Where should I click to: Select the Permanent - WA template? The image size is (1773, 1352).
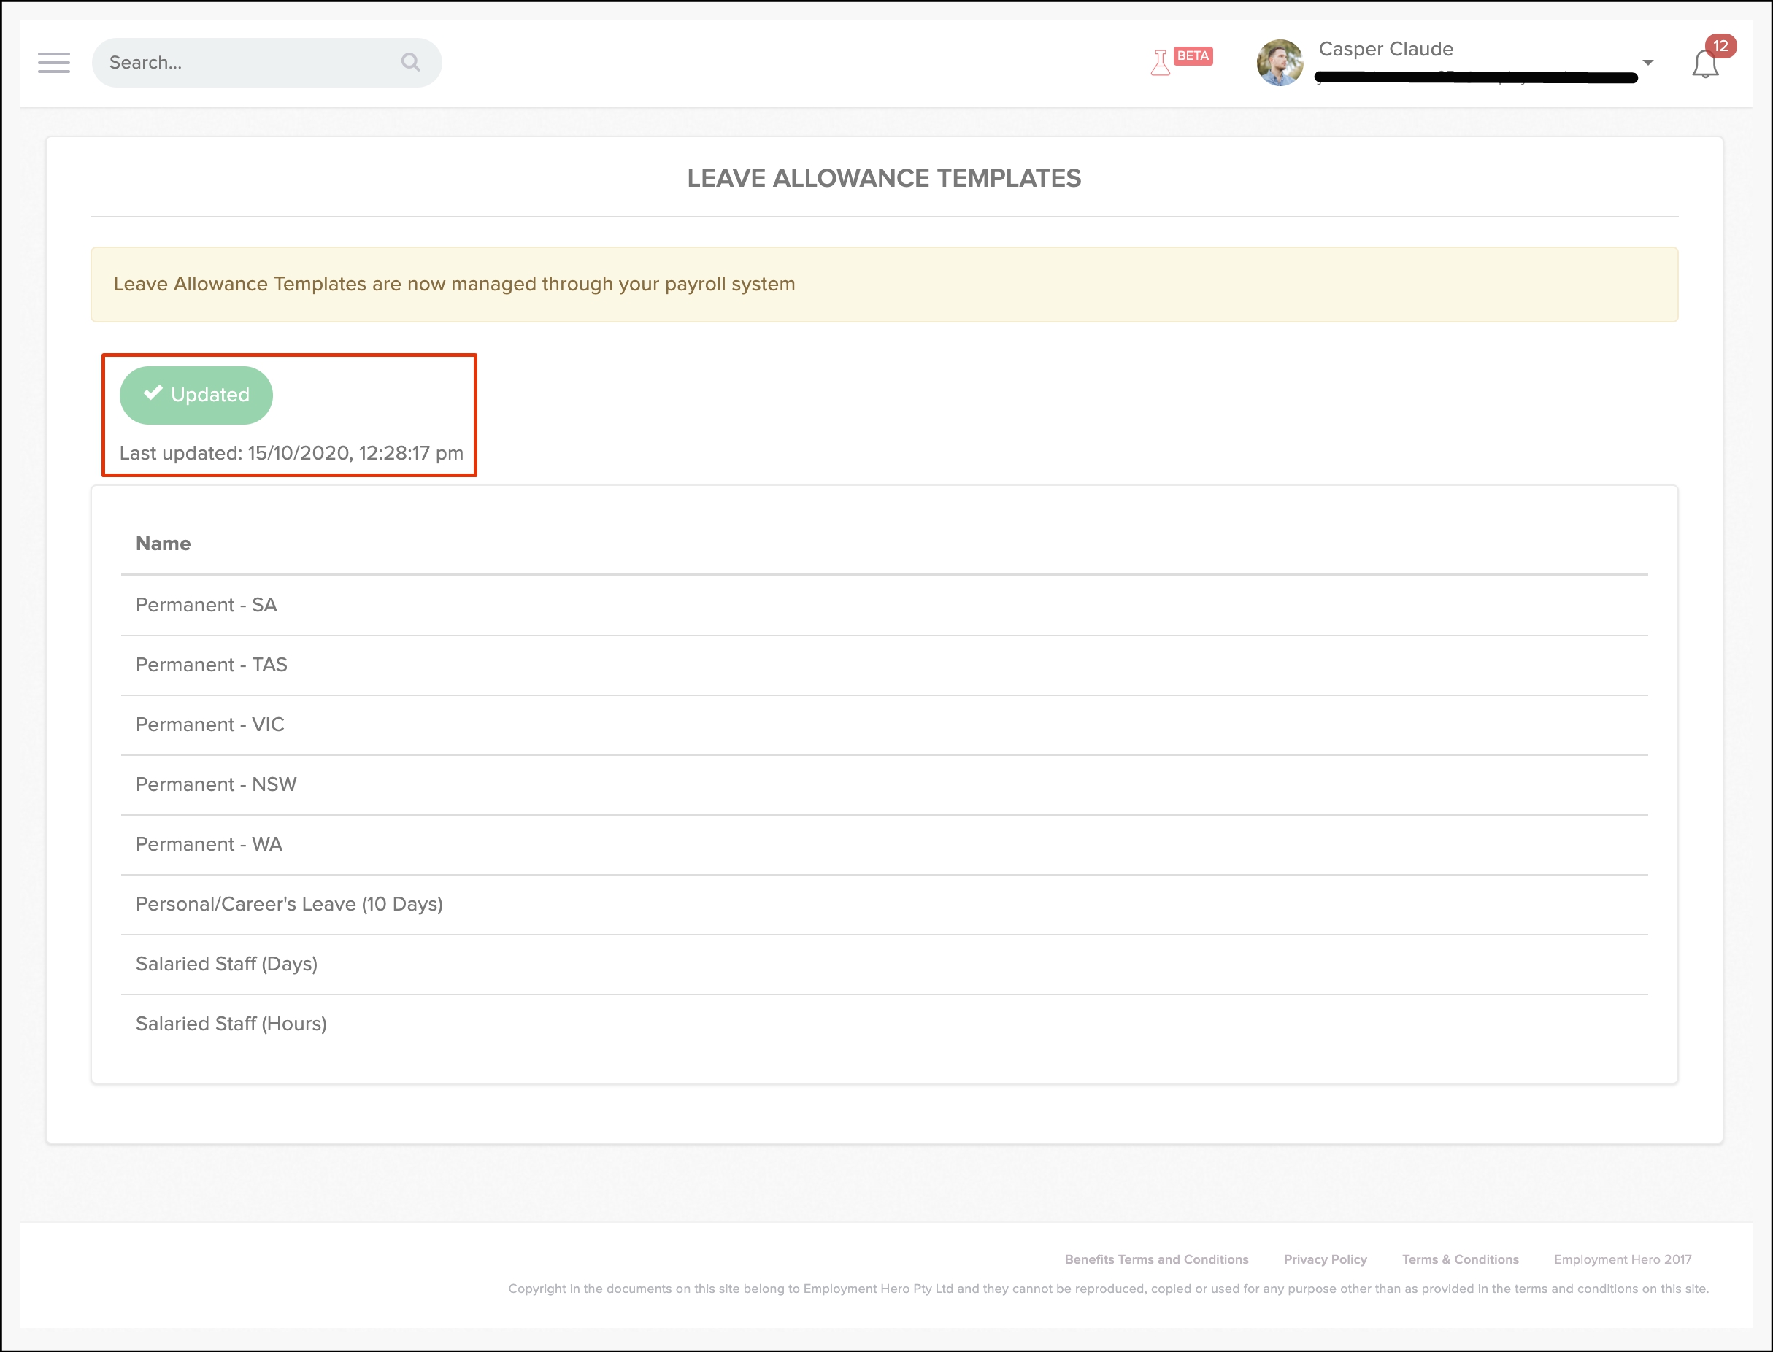coord(209,844)
